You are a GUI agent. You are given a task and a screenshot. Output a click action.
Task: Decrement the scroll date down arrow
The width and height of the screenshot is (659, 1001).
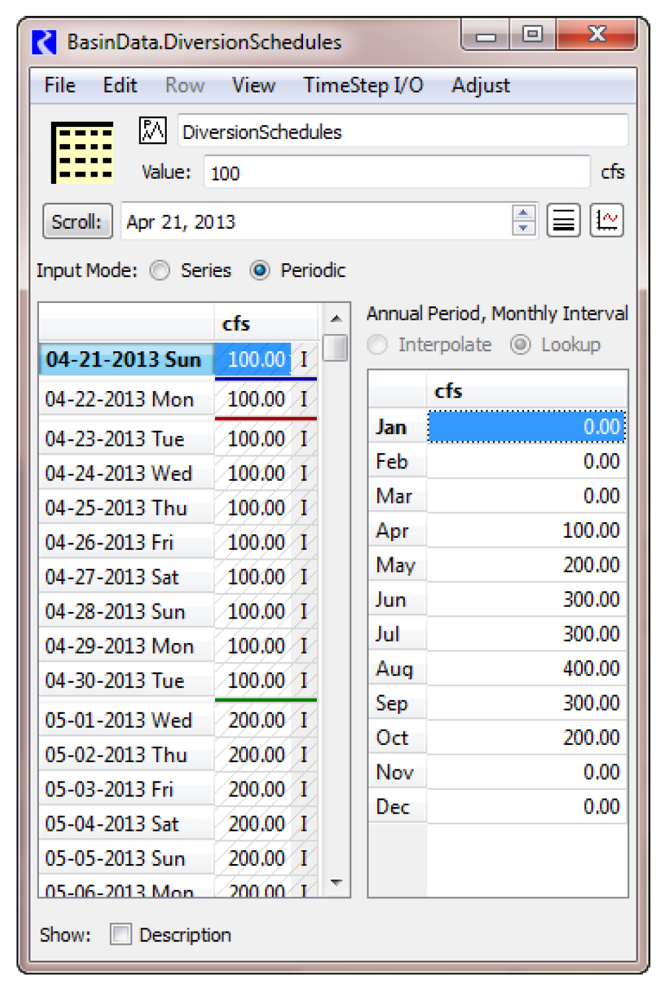coord(523,228)
